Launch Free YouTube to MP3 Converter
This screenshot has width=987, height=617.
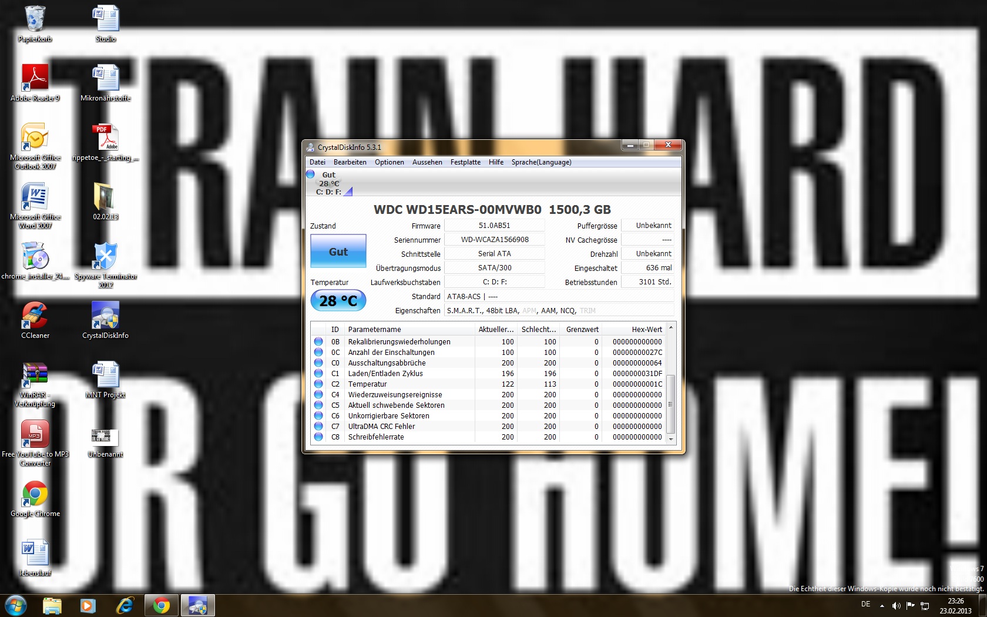click(35, 442)
